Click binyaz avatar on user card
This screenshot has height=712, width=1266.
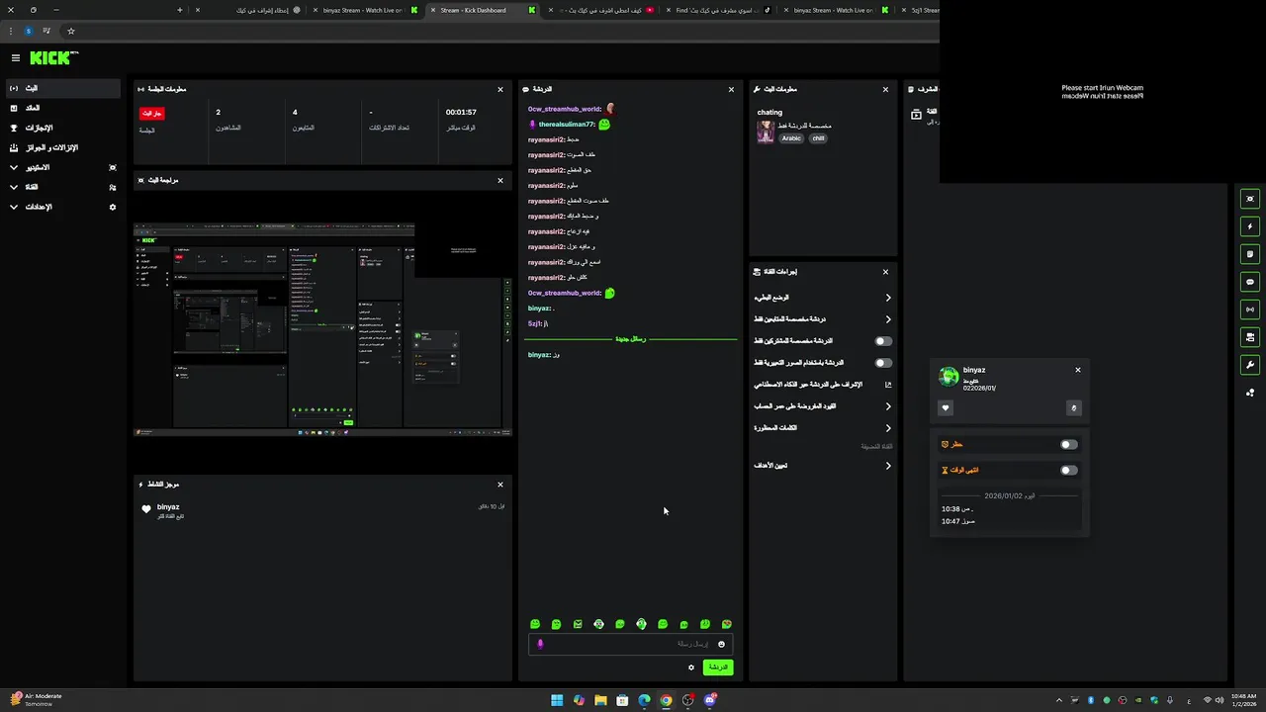[x=949, y=376]
